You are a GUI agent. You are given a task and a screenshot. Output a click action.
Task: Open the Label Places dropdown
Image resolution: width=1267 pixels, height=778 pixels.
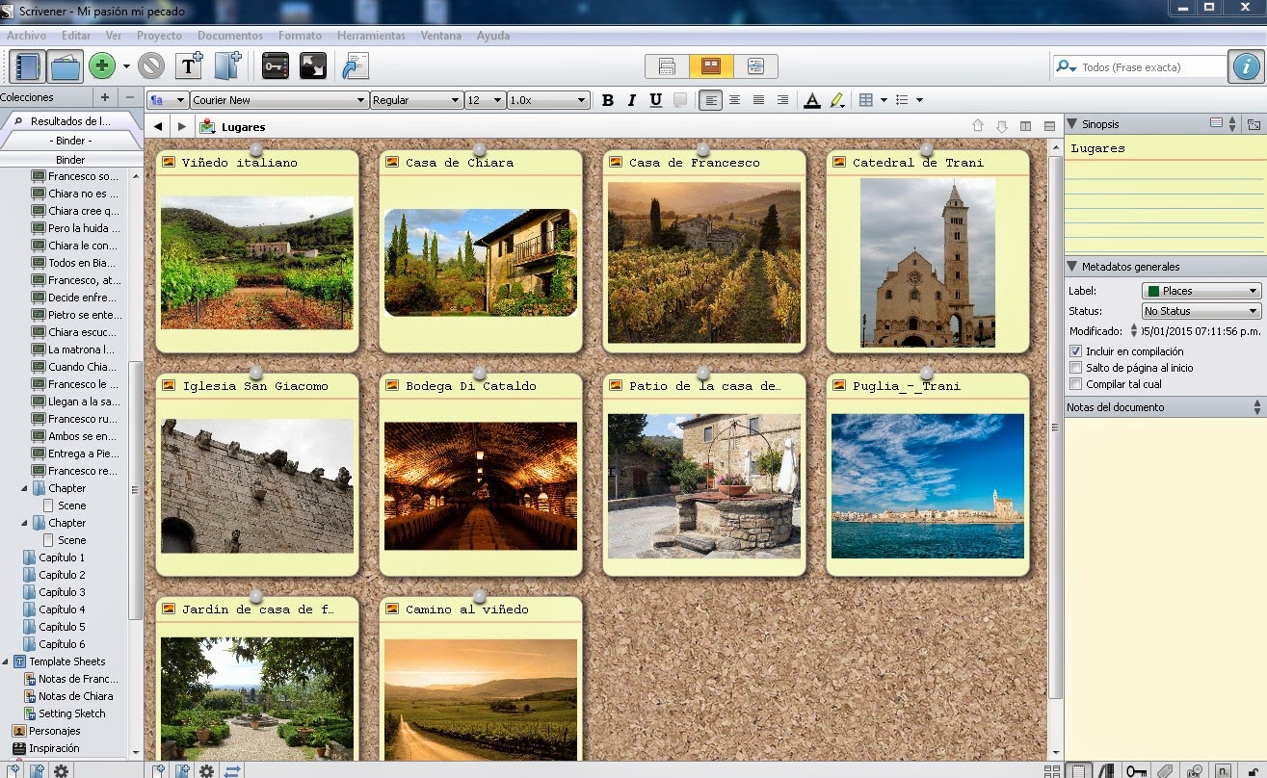pyautogui.click(x=1201, y=291)
